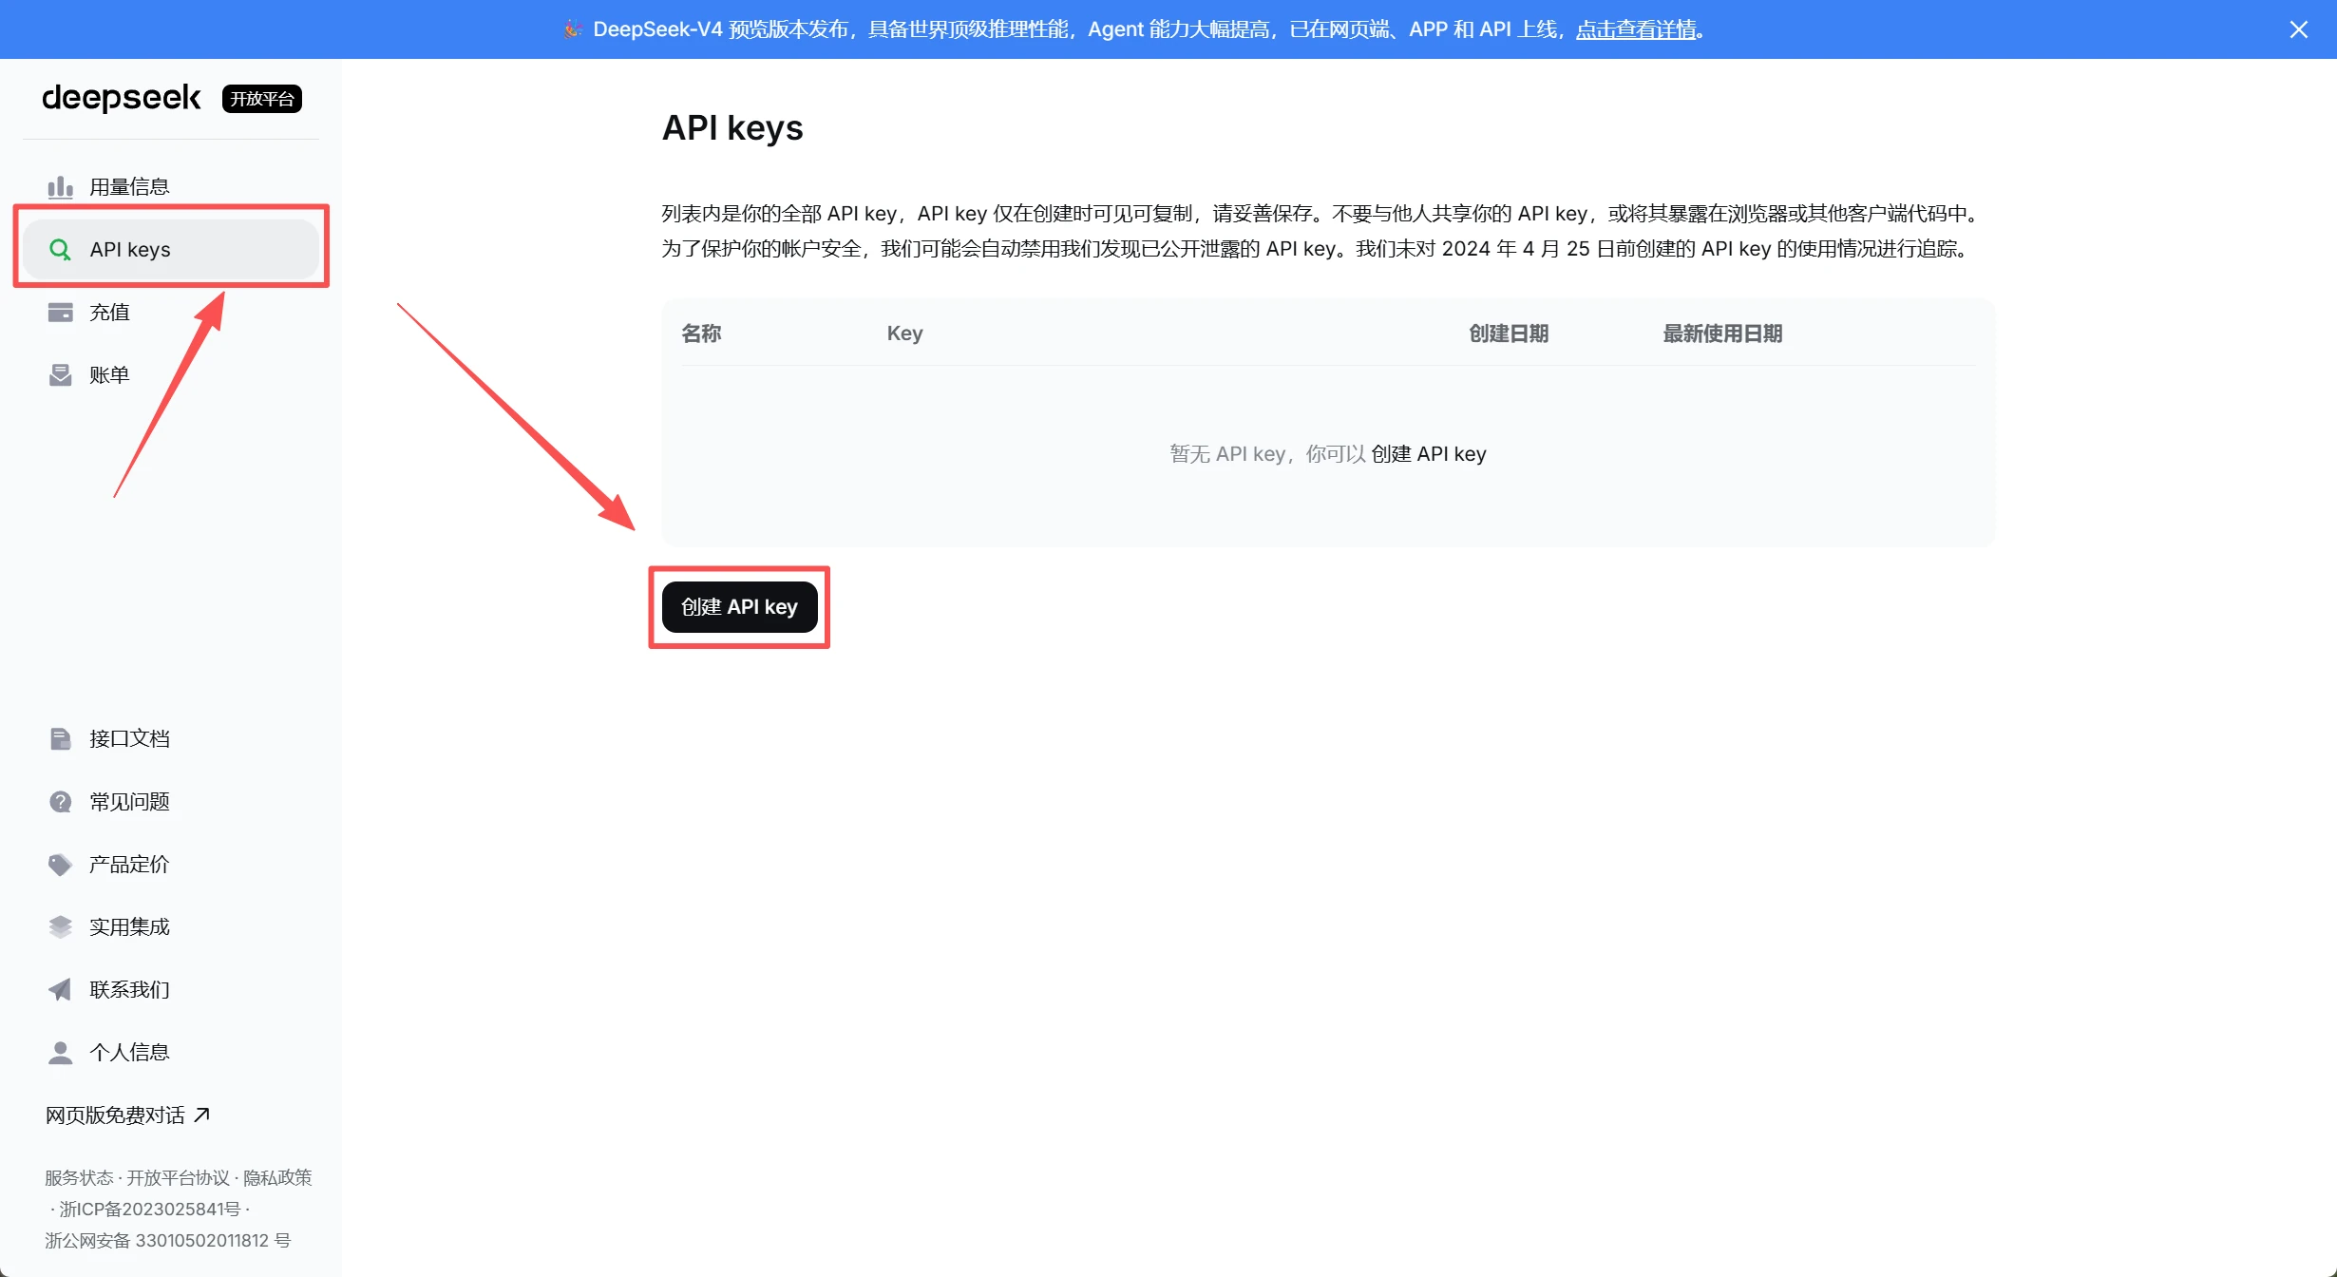Click the black 创建 API key button
The image size is (2337, 1277).
coord(739,606)
